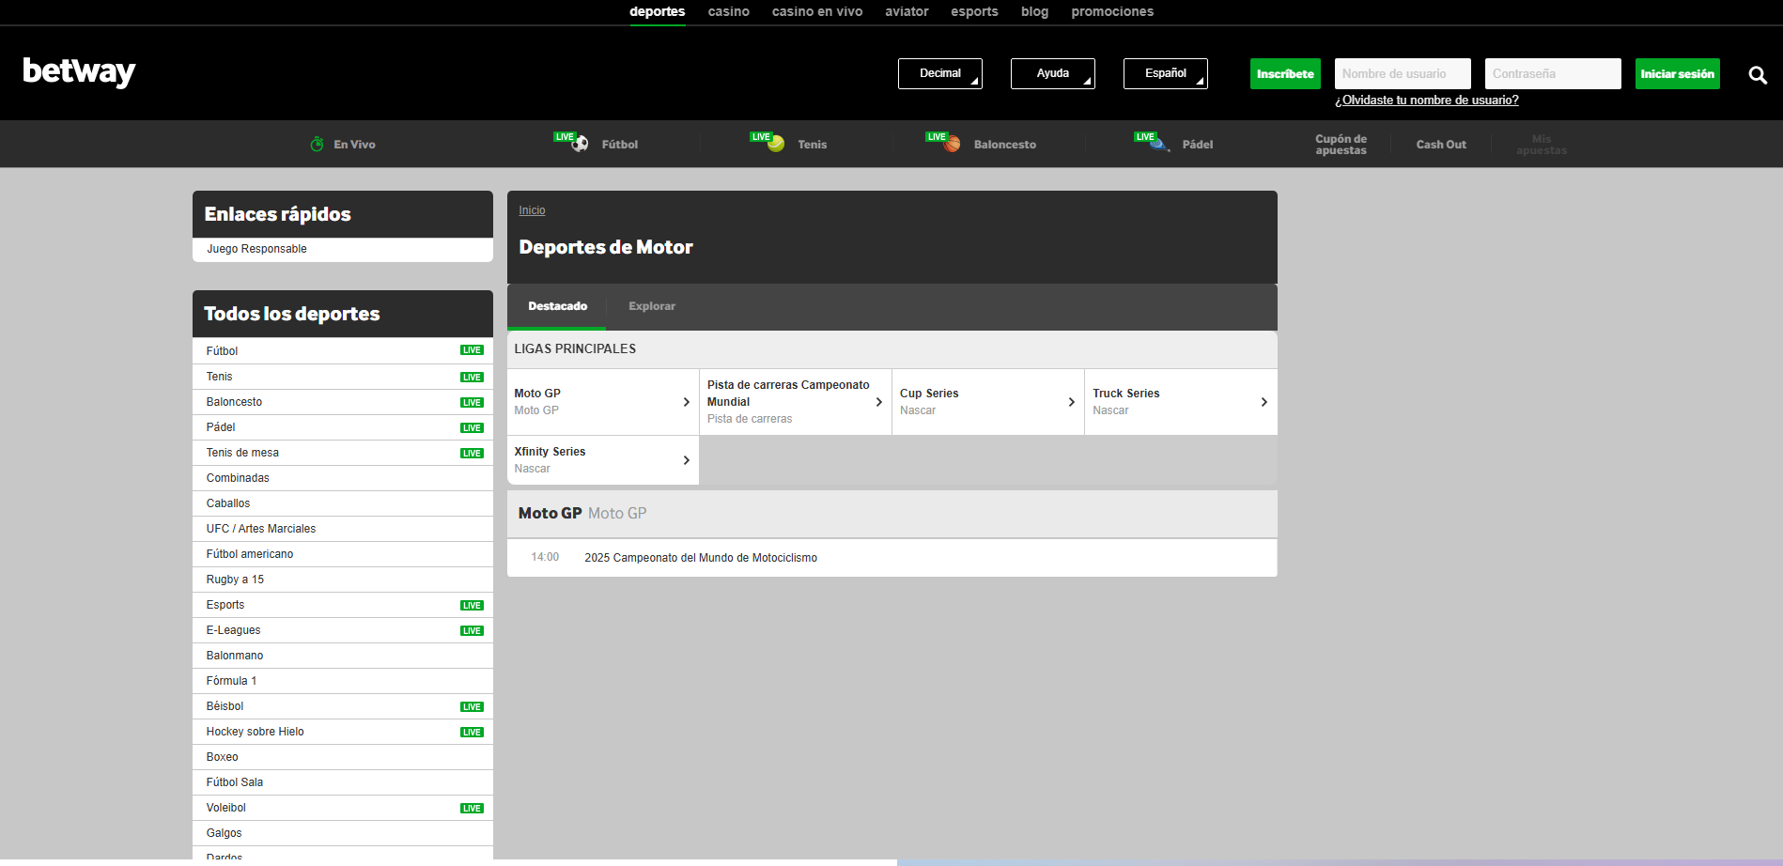
Task: Expand the Moto GP league chevron
Action: [687, 402]
